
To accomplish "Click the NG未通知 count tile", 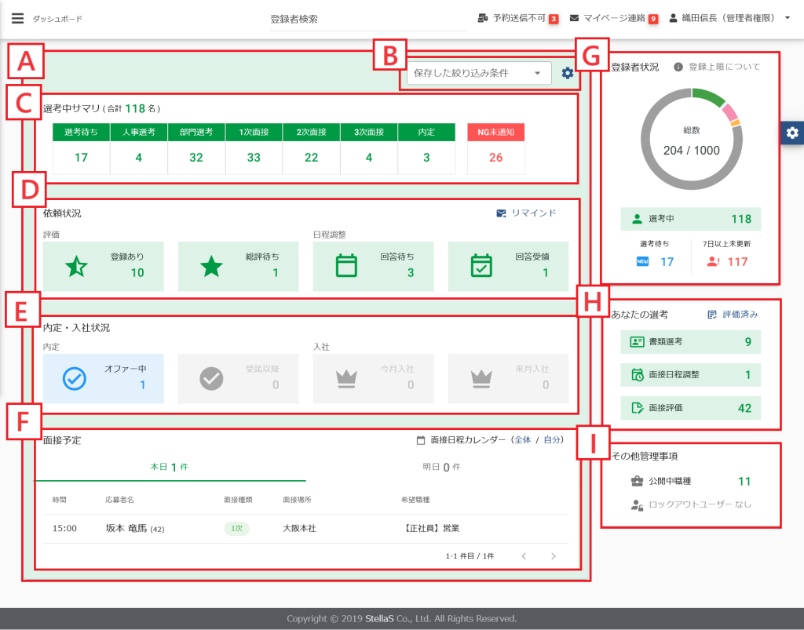I will pos(495,157).
